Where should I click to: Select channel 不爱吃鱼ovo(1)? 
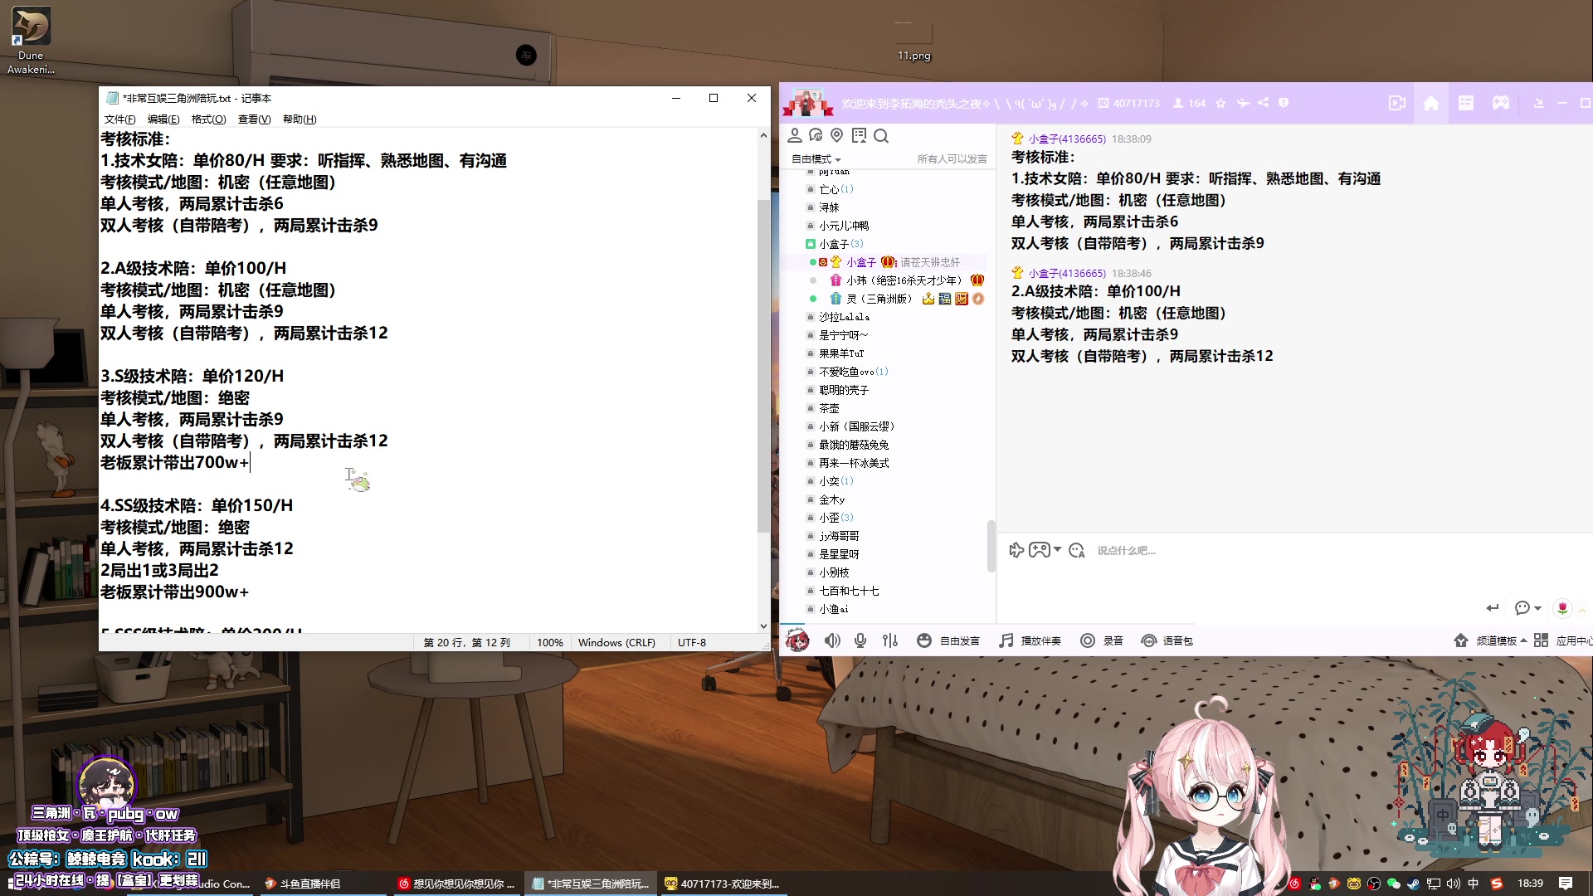tap(853, 372)
